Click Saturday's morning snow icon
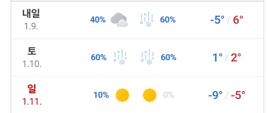The height and width of the screenshot is (113, 269). pyautogui.click(x=120, y=57)
